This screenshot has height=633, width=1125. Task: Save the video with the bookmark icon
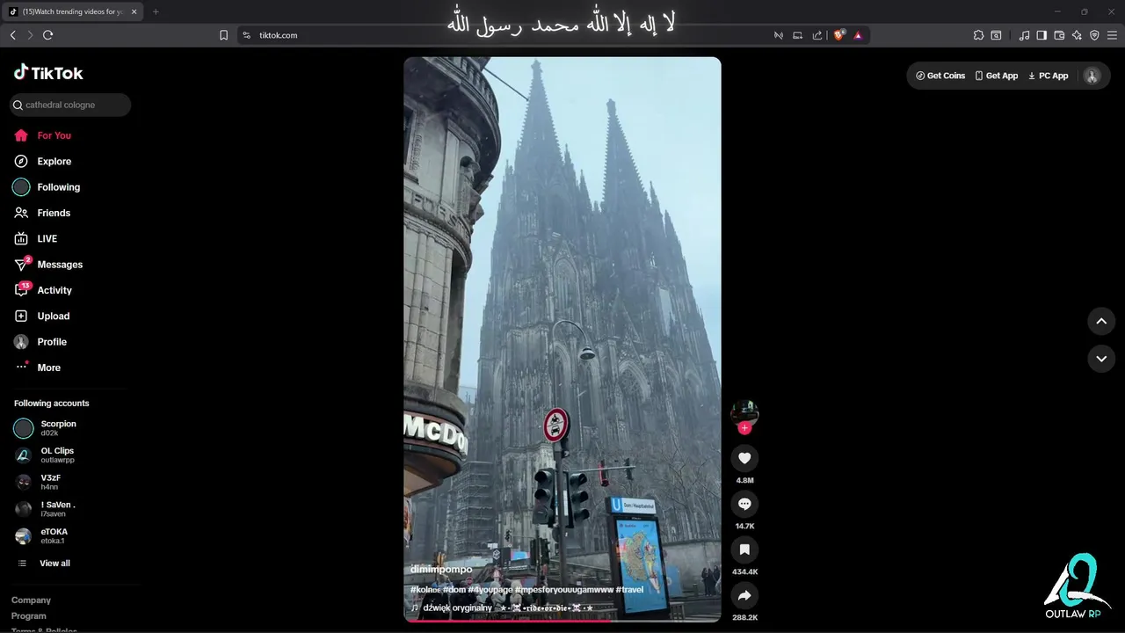click(x=744, y=549)
